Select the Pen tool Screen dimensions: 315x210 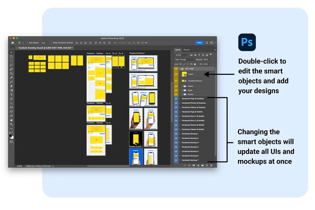pyautogui.click(x=11, y=99)
